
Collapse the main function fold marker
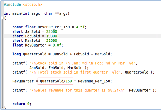click(x=2, y=18)
